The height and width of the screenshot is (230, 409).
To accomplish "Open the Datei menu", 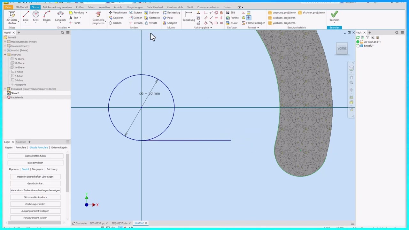I will pyautogui.click(x=8, y=7).
